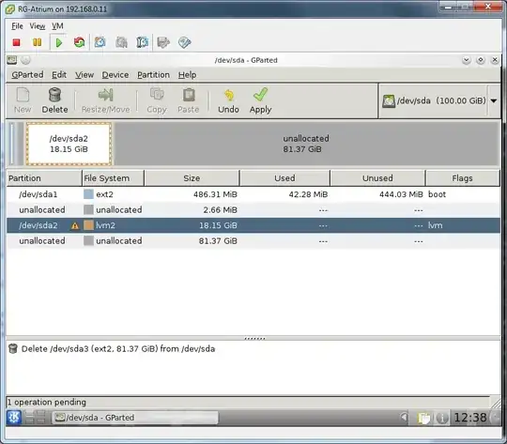Select the 2.66 MiB unallocated row
Image resolution: width=507 pixels, height=444 pixels.
pos(253,210)
